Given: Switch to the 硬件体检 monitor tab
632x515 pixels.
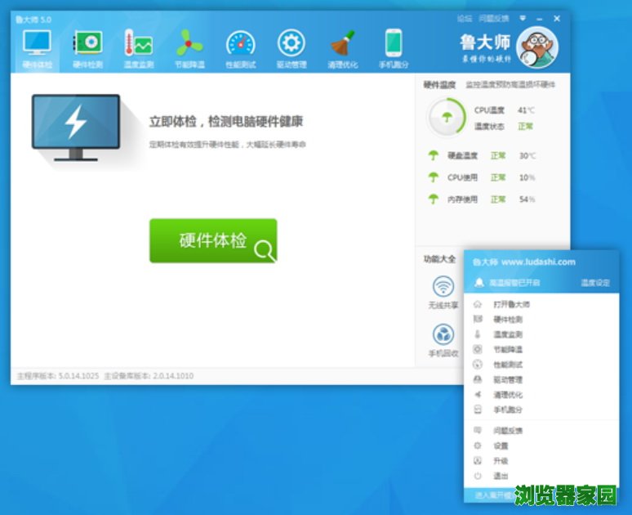Looking at the screenshot, I should [37, 44].
